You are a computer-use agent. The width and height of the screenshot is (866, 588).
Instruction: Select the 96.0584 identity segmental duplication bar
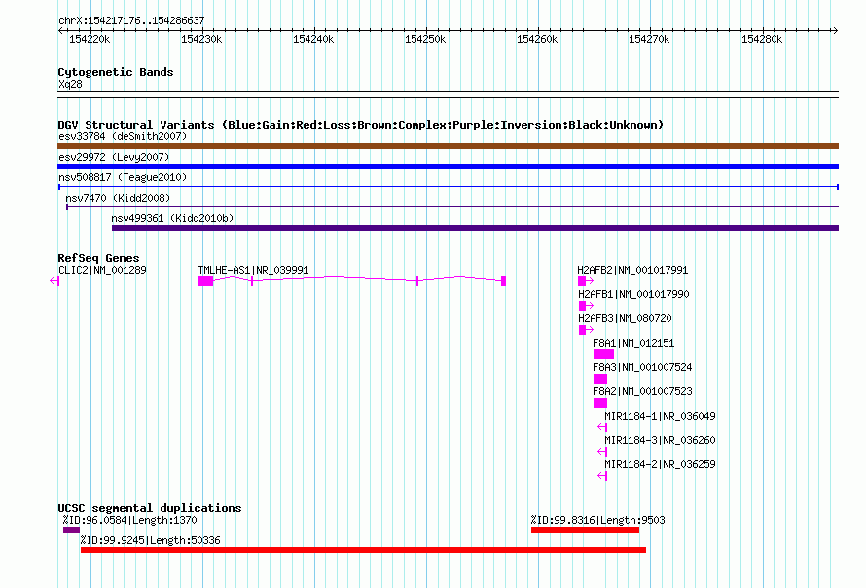click(71, 530)
